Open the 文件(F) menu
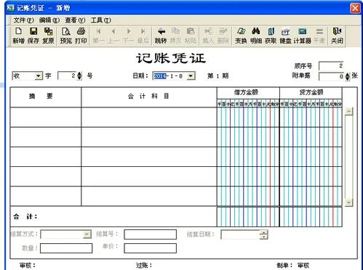 tap(23, 20)
